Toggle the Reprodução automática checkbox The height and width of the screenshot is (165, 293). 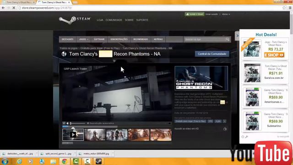(88, 123)
